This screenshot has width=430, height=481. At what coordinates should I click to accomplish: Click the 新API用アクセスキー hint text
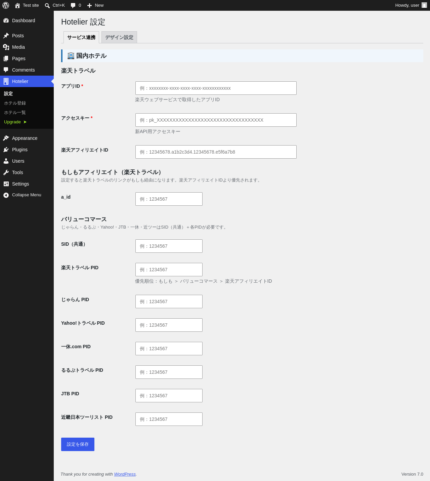pos(158,132)
